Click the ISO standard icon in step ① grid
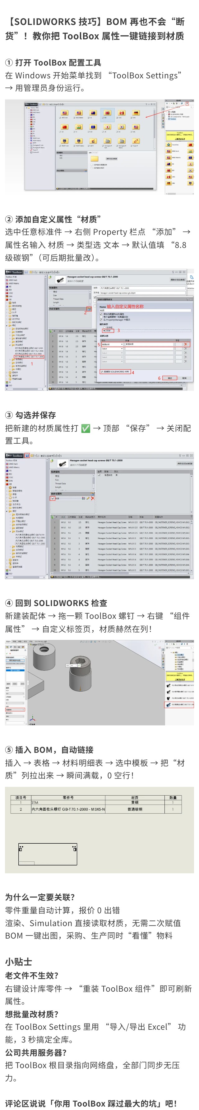 [93, 127]
